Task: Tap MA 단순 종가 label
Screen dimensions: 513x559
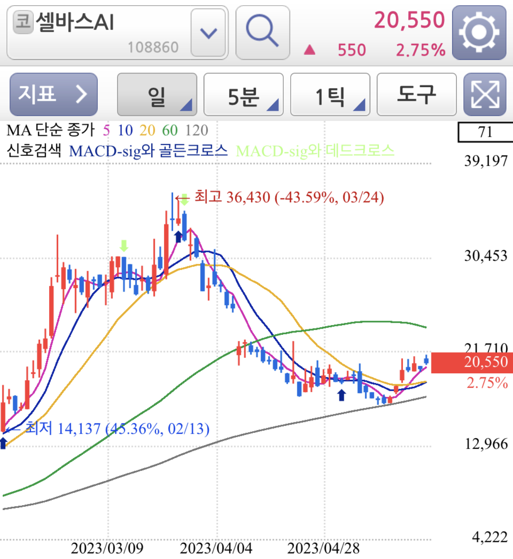Action: (51, 130)
